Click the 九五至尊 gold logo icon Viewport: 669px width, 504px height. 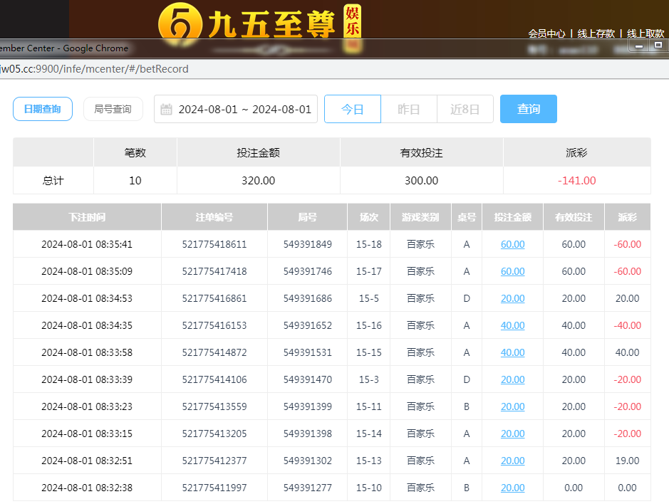pos(177,21)
